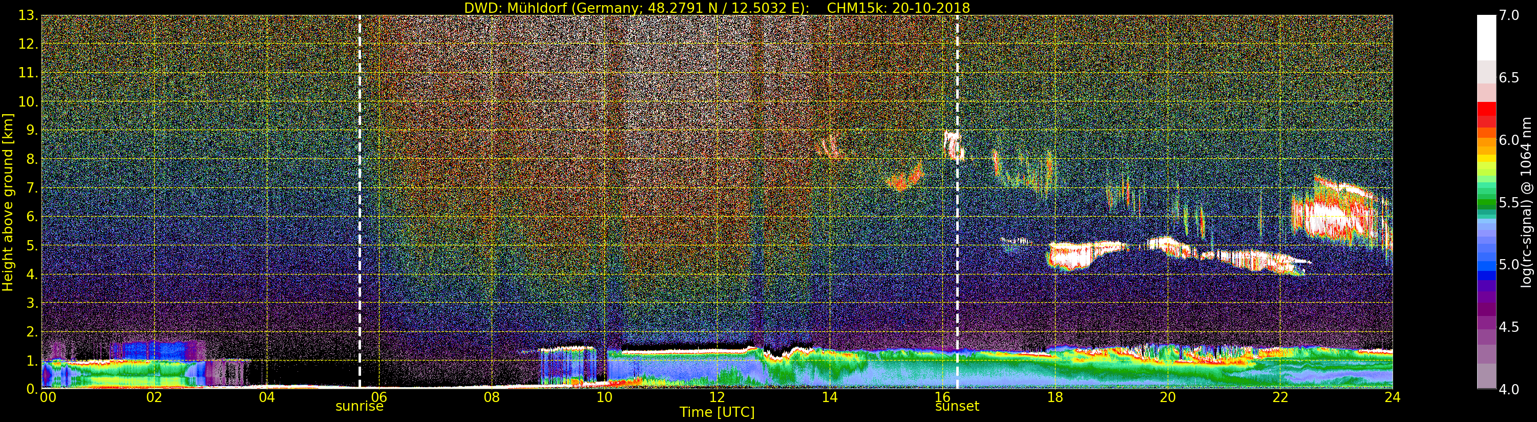The height and width of the screenshot is (422, 1537).
Task: Click the '18' time axis tick label
Action: pyautogui.click(x=1055, y=397)
